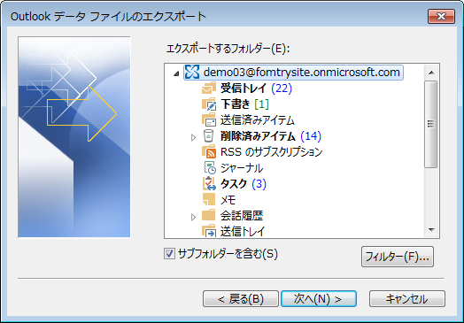This screenshot has height=323, width=464.
Task: Click the 会話履歴 folder icon
Action: pyautogui.click(x=209, y=215)
